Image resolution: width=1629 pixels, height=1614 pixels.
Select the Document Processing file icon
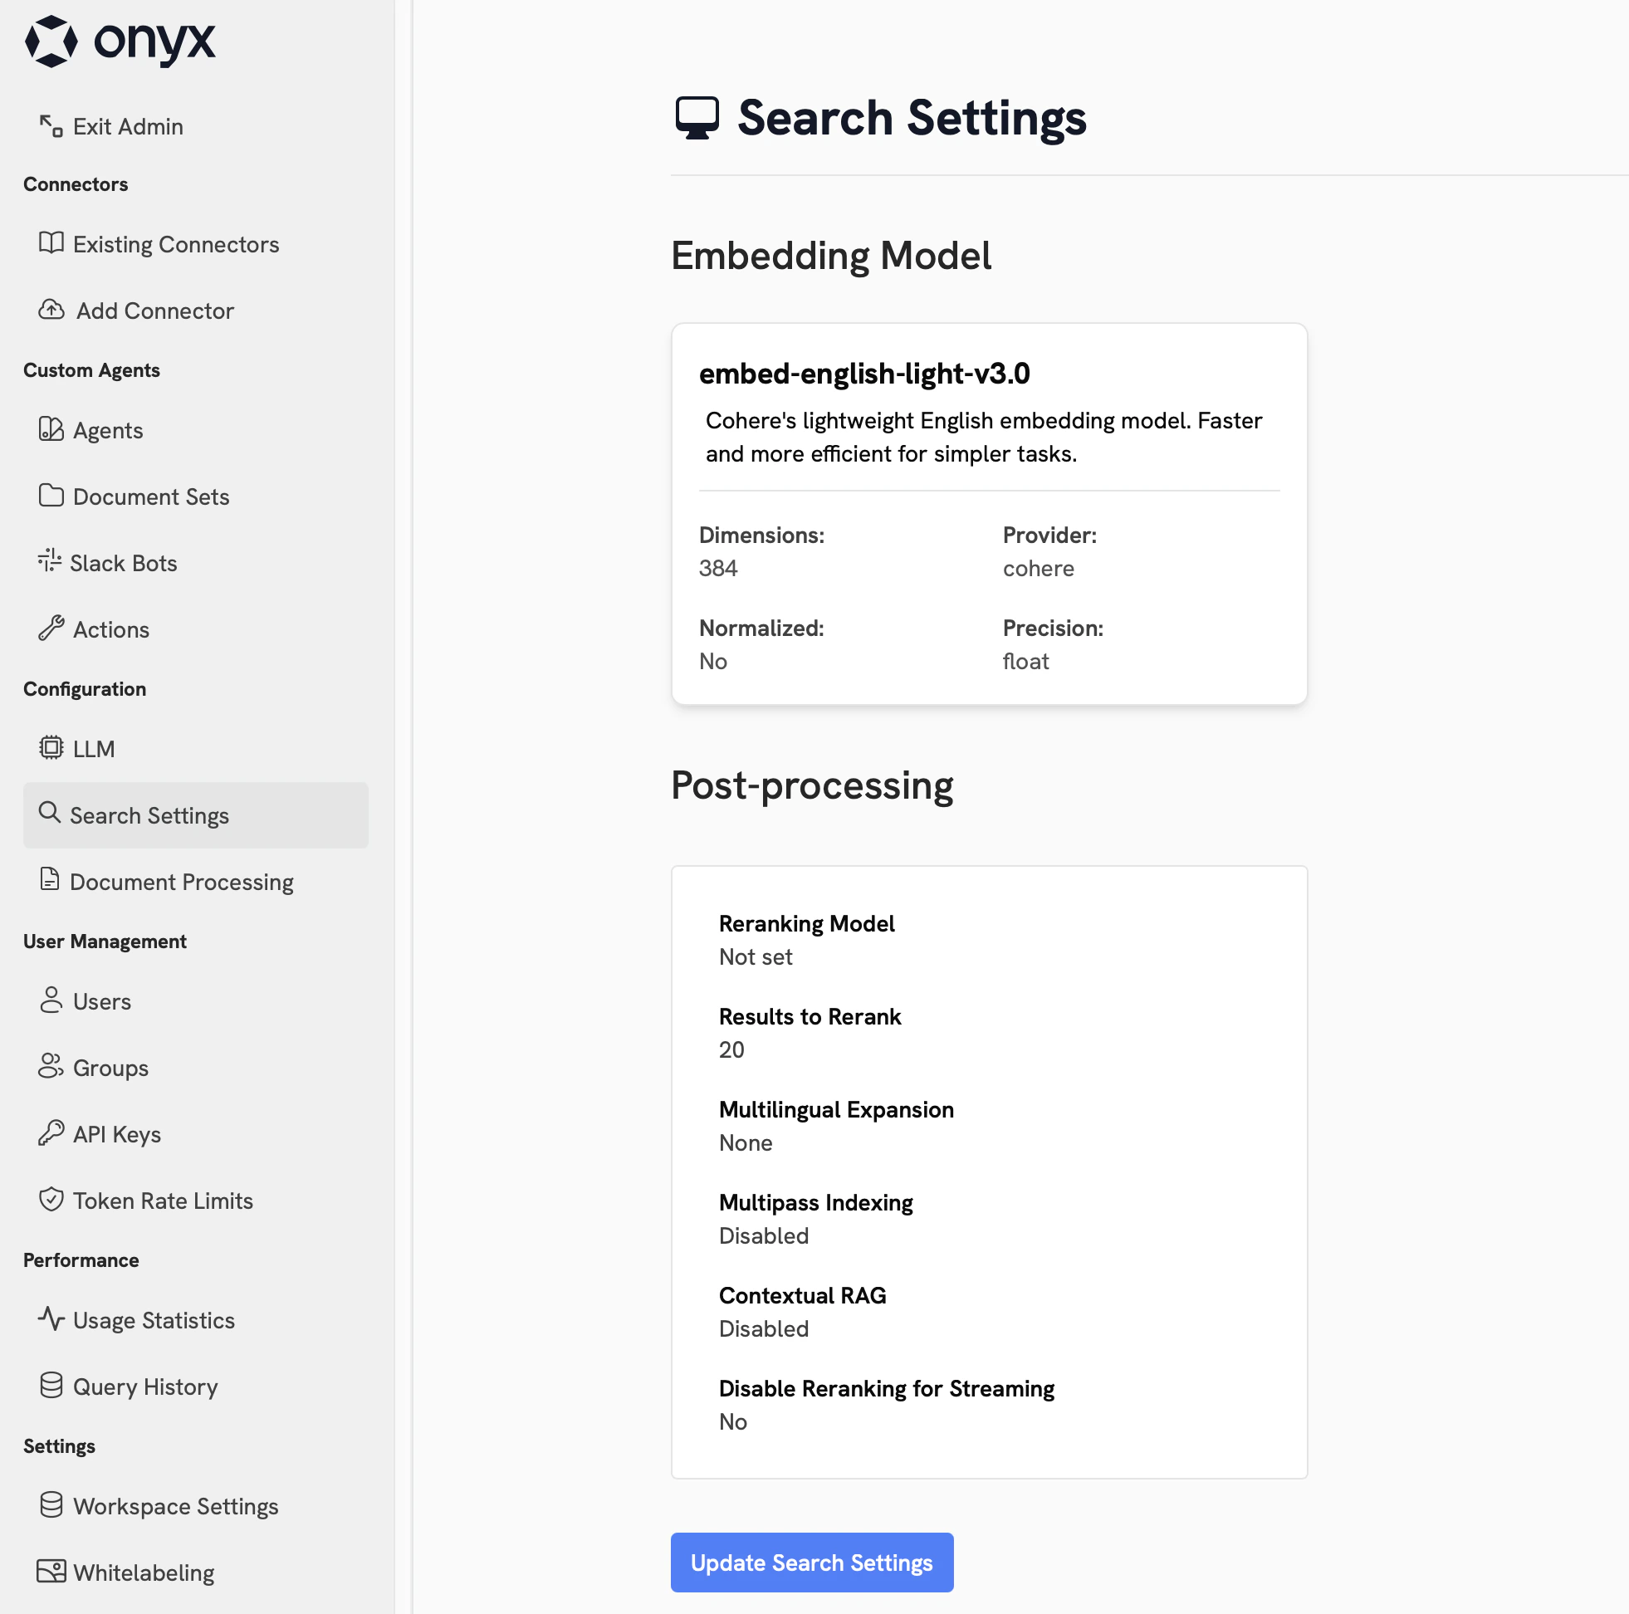click(x=51, y=880)
